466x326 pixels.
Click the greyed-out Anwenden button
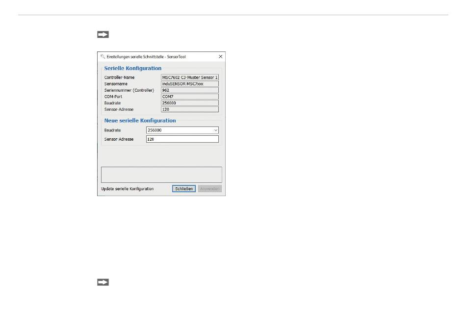click(x=210, y=189)
